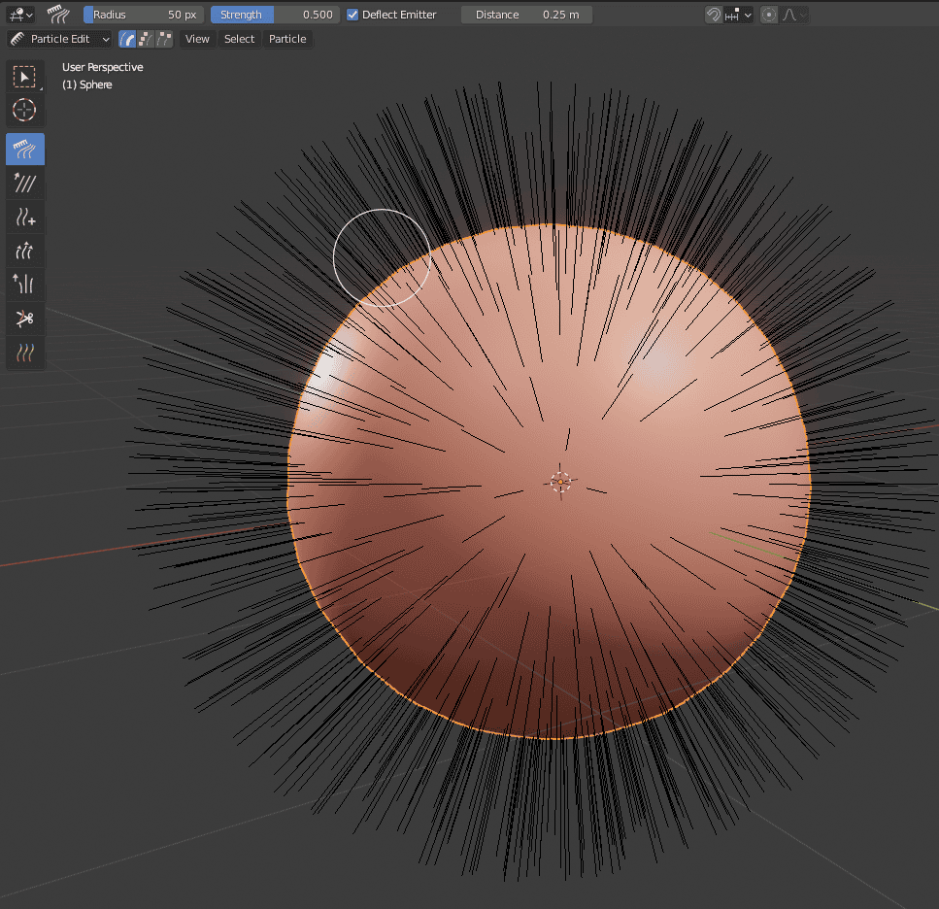Select the Tweak selection tool
The width and height of the screenshot is (939, 909).
tap(25, 77)
